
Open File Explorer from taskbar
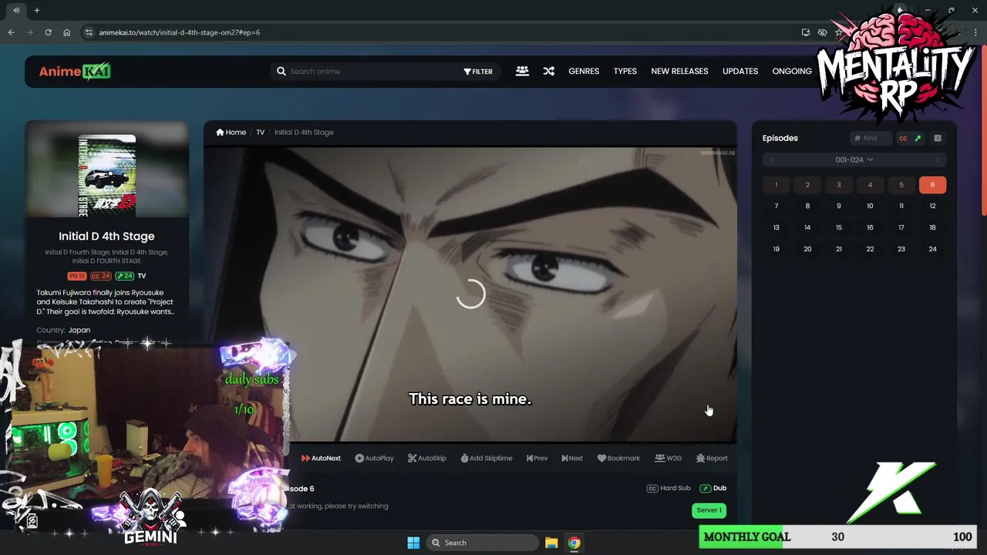(551, 543)
